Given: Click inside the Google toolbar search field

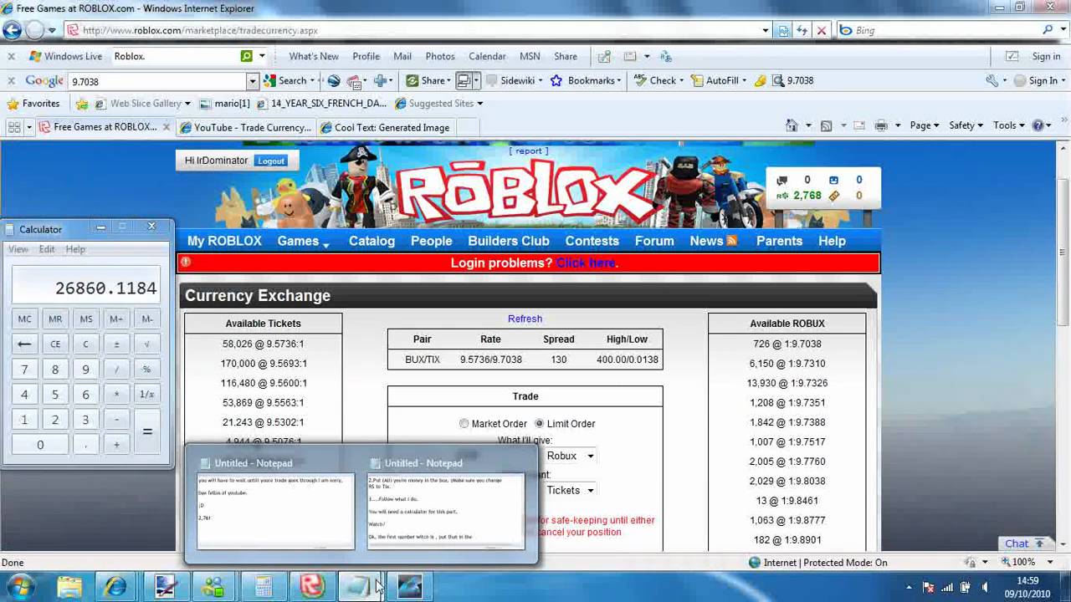Looking at the screenshot, I should click(156, 81).
